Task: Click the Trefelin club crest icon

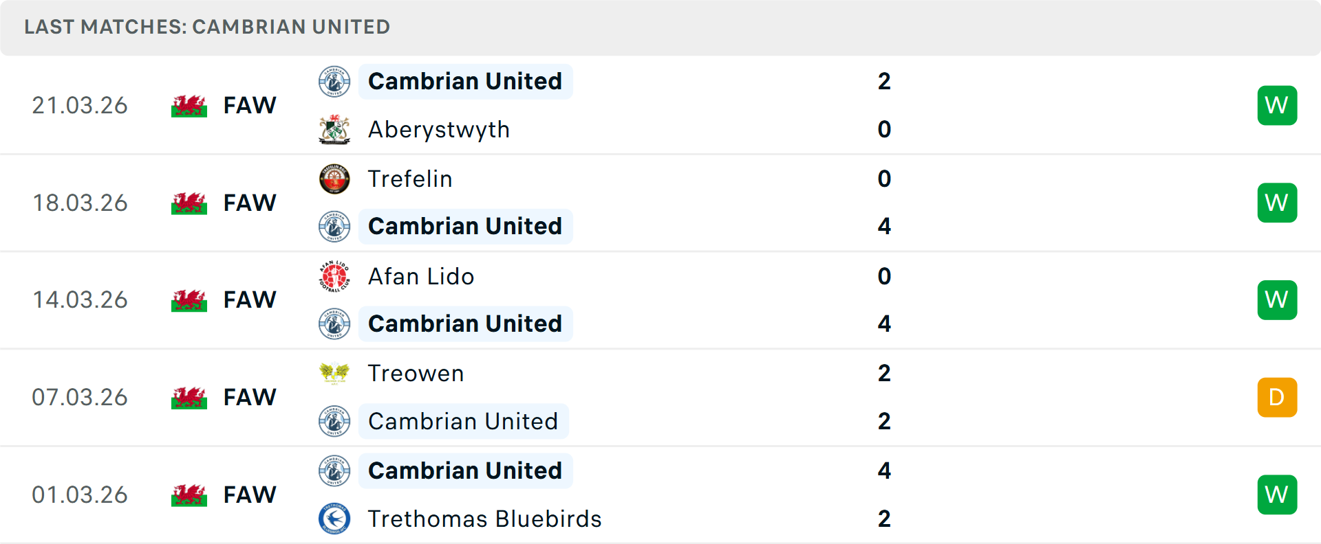Action: click(x=334, y=179)
